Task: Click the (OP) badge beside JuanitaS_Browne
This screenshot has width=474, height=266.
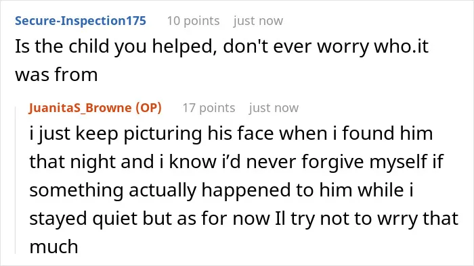Action: [x=148, y=108]
